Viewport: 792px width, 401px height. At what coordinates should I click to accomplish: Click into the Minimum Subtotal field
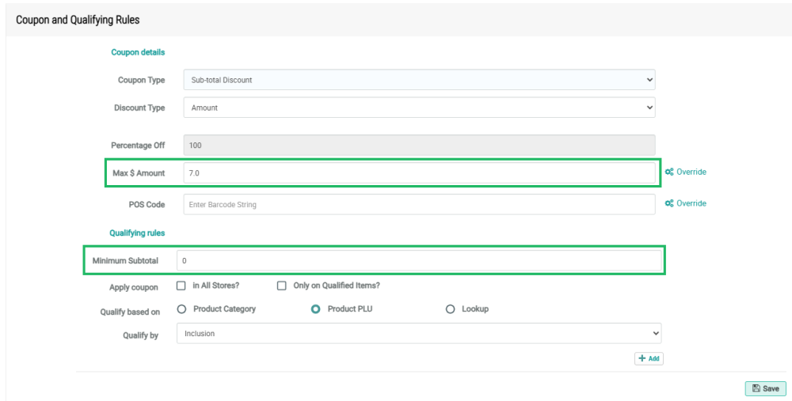click(x=418, y=260)
